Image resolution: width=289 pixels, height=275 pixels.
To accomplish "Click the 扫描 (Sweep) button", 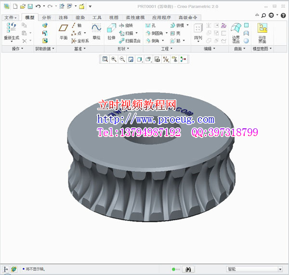I will (126, 33).
